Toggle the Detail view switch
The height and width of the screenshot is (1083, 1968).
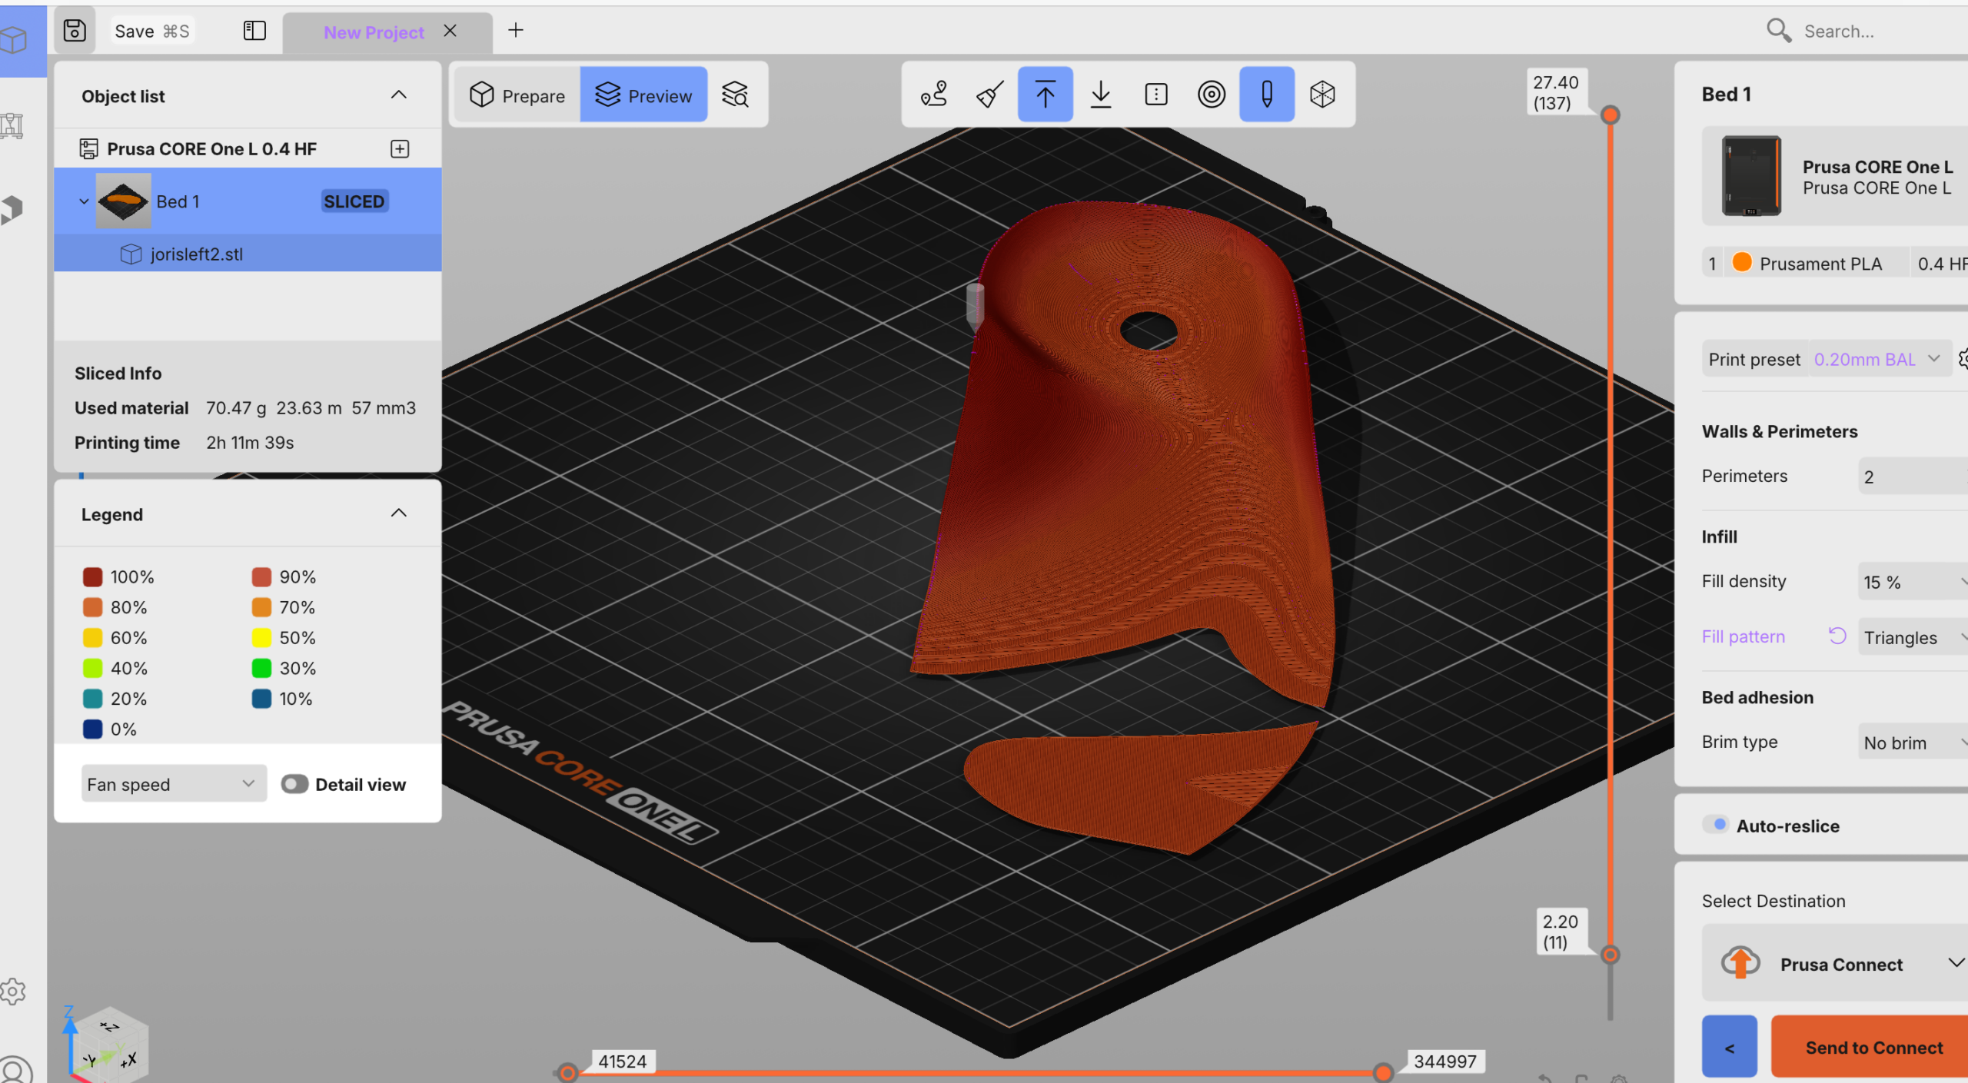[294, 784]
